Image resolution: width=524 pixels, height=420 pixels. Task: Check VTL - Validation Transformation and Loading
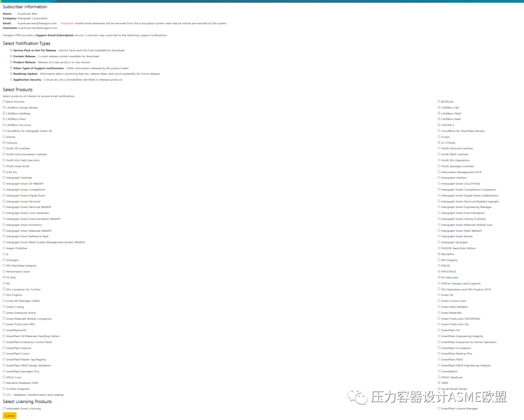[x=4, y=395]
